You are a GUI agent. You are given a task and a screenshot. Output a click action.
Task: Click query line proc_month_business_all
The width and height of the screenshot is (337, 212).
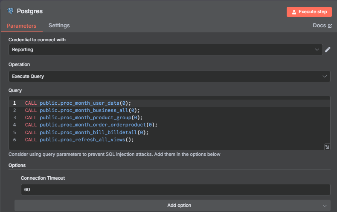pyautogui.click(x=82, y=111)
